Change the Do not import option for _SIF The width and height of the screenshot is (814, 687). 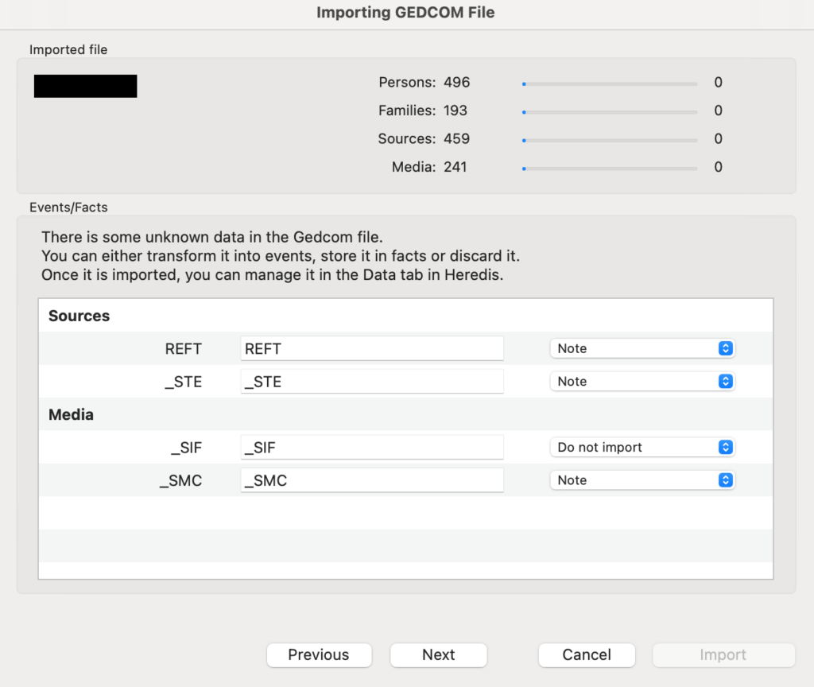642,447
